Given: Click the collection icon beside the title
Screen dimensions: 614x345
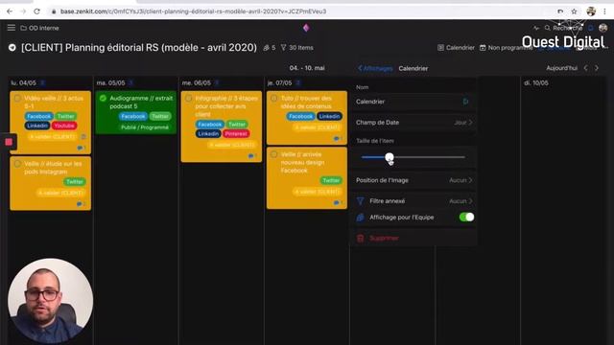Looking at the screenshot, I should point(12,48).
